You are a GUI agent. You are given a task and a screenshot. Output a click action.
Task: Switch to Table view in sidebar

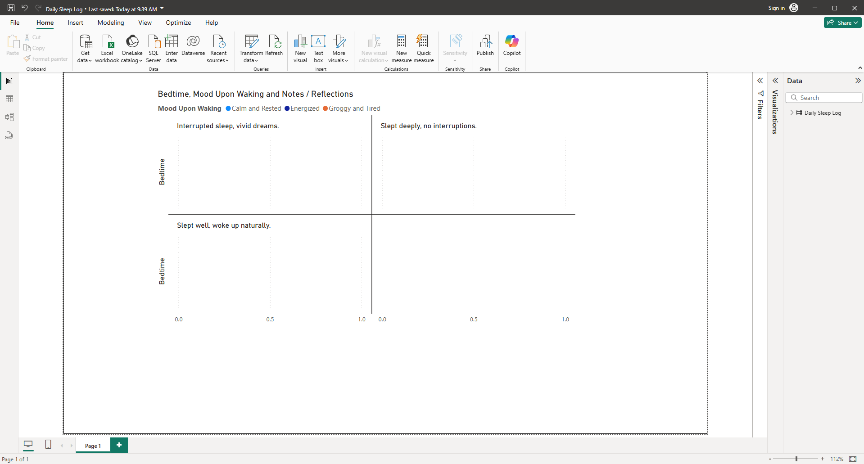point(9,99)
